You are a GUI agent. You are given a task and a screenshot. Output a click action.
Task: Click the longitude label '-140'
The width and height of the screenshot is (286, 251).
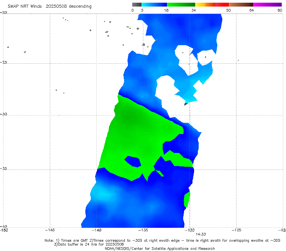96,230
